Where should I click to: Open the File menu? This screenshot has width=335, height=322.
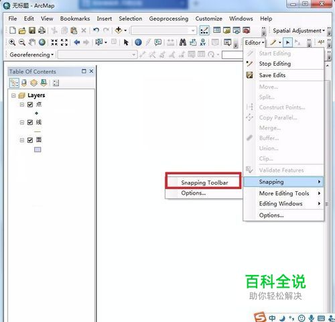pyautogui.click(x=13, y=19)
